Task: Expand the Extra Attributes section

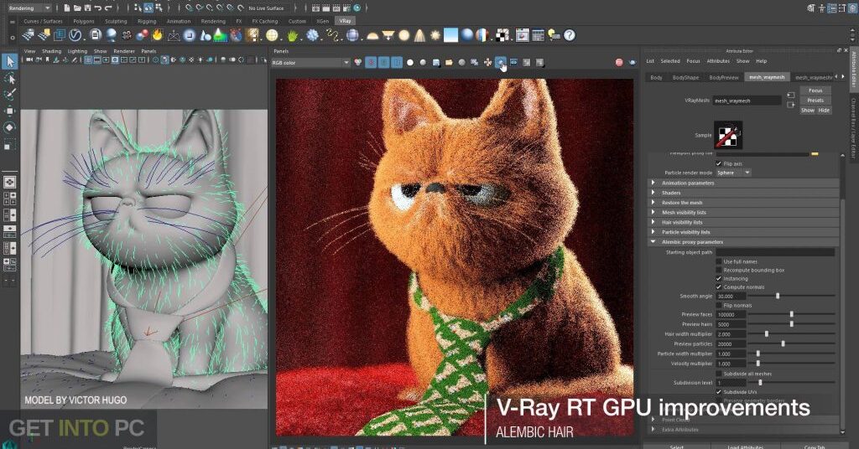Action: click(x=743, y=429)
